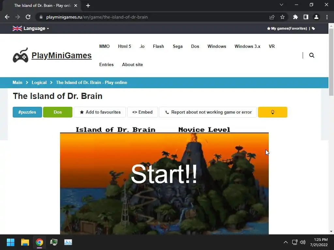The image size is (334, 250).
Task: Click the padlock site info icon
Action: [x=41, y=17]
